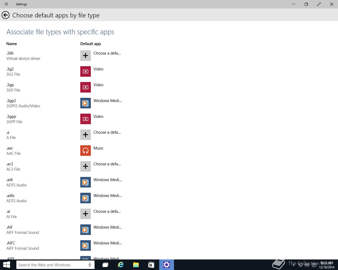Open File Explorer from taskbar
Image resolution: width=338 pixels, height=270 pixels.
tap(136, 265)
